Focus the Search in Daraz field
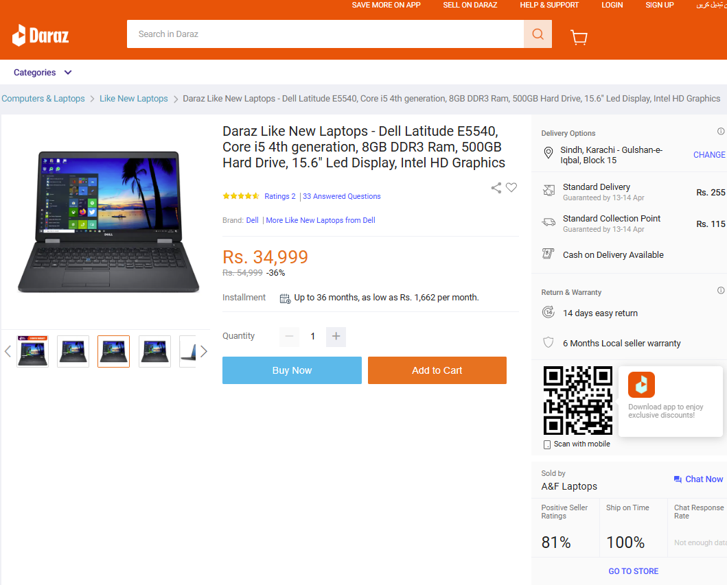The image size is (727, 585). 325,34
